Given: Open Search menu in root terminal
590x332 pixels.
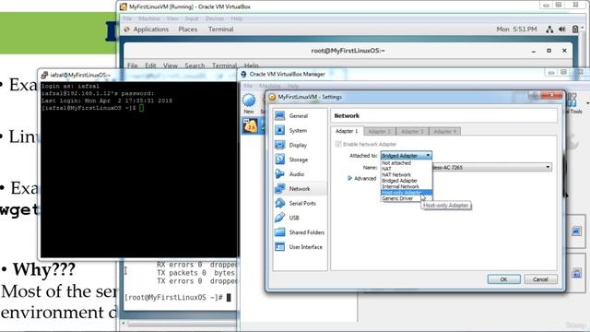Looking at the screenshot, I should 195,65.
